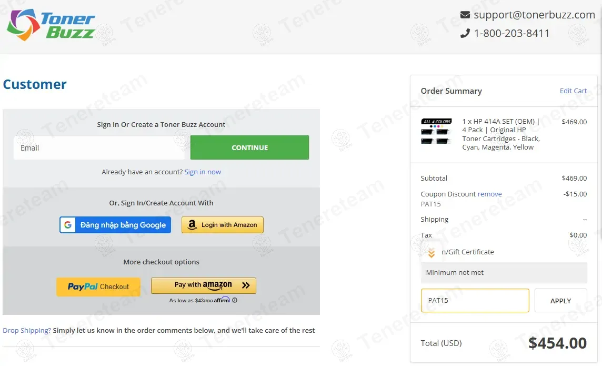The height and width of the screenshot is (366, 602).
Task: Click the 'Sign in now' link
Action: 203,172
